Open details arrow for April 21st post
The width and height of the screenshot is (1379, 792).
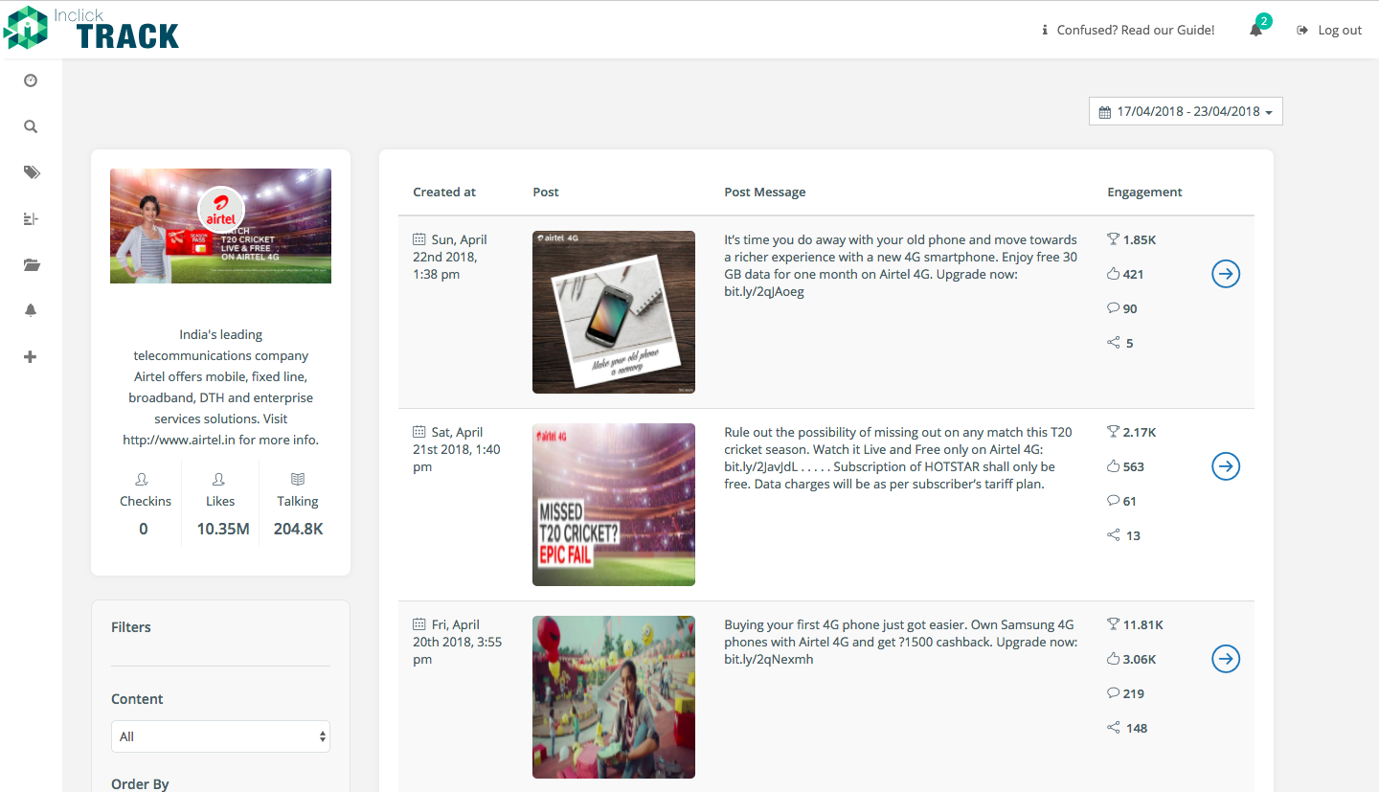tap(1226, 466)
